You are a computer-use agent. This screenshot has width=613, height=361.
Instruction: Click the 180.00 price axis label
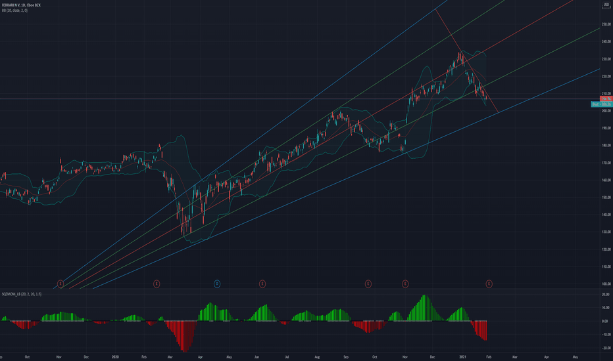pos(606,146)
